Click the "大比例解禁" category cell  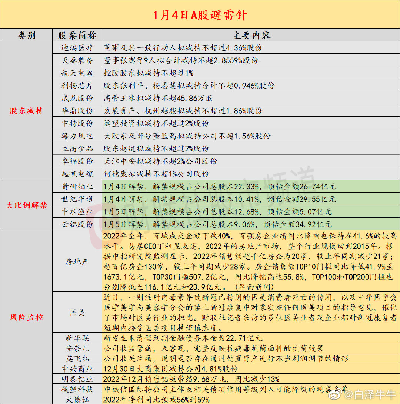pos(26,205)
